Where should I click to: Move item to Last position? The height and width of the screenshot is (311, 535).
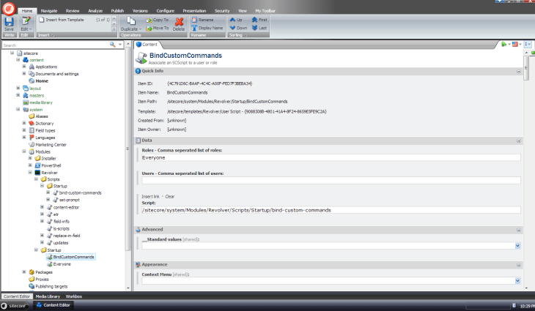click(x=259, y=28)
